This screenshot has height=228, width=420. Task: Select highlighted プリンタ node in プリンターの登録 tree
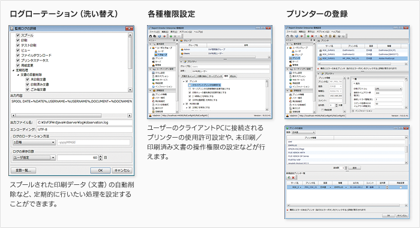tap(295, 58)
